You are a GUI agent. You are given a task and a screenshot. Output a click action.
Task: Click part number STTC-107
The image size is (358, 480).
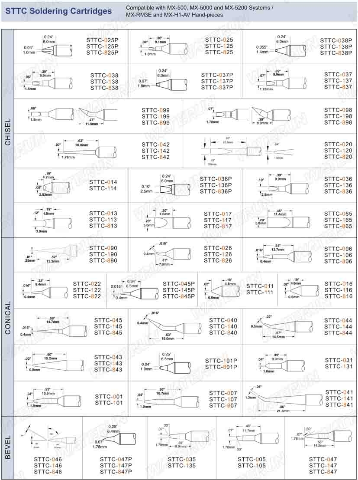point(223,399)
